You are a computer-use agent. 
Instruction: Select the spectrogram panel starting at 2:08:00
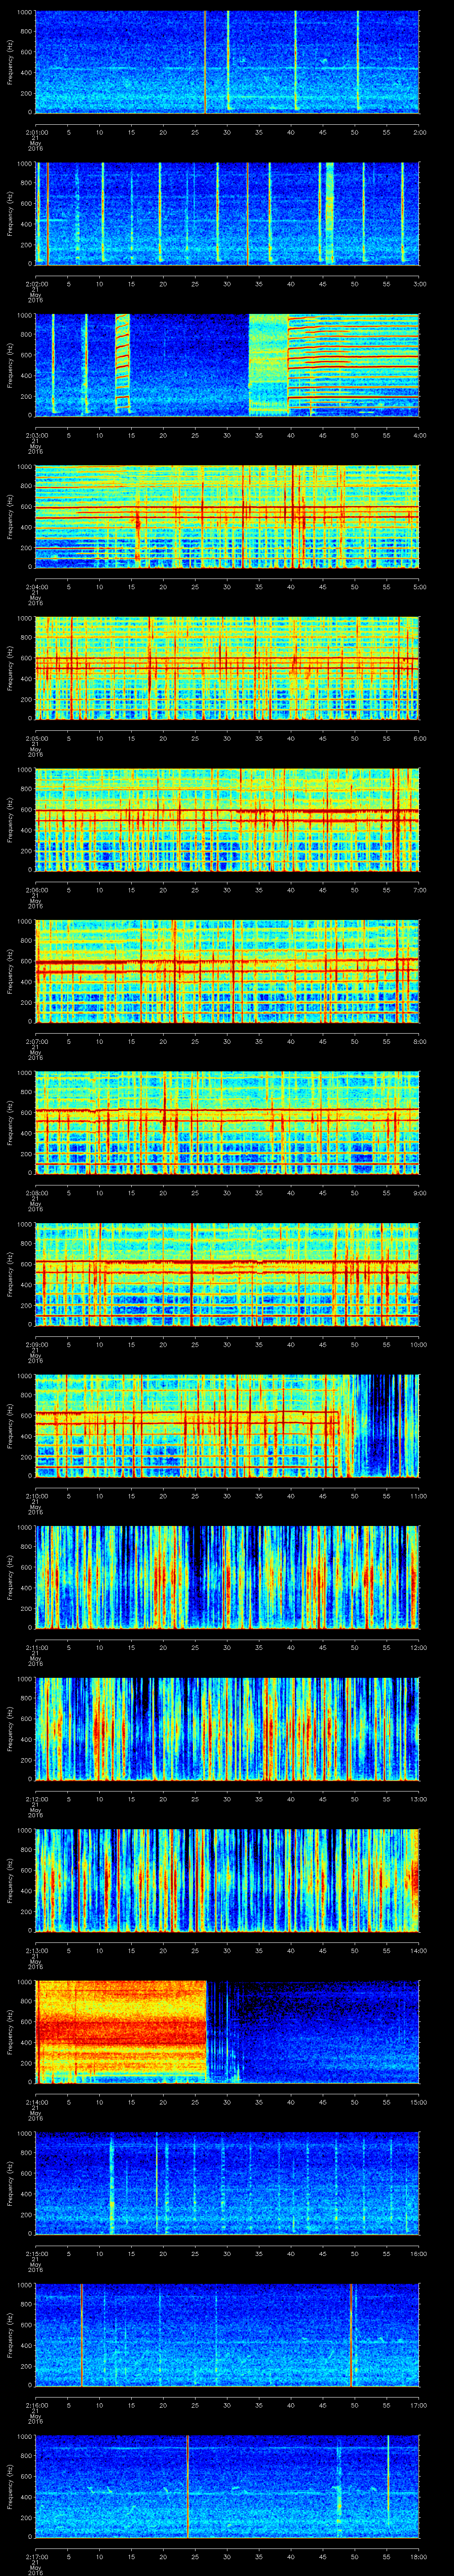point(227,1122)
